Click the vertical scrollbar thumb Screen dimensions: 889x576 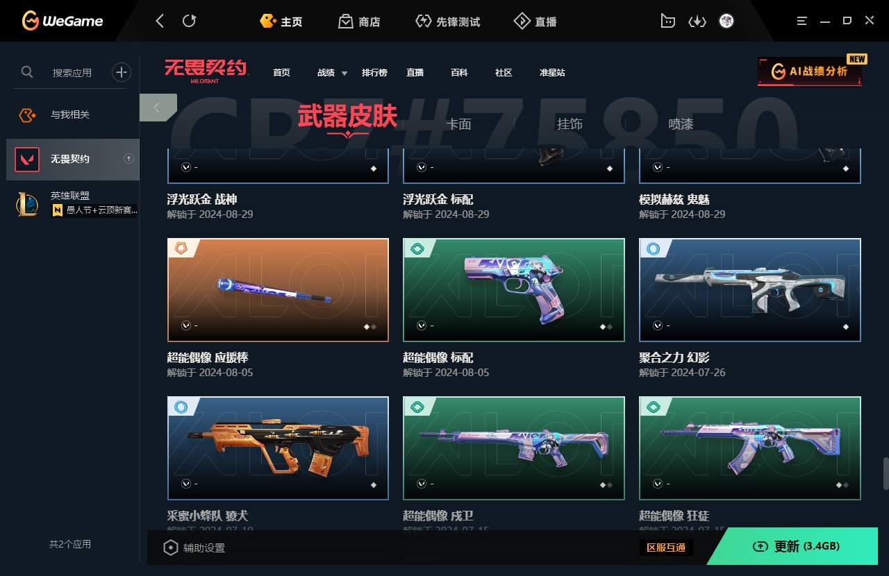coord(886,474)
